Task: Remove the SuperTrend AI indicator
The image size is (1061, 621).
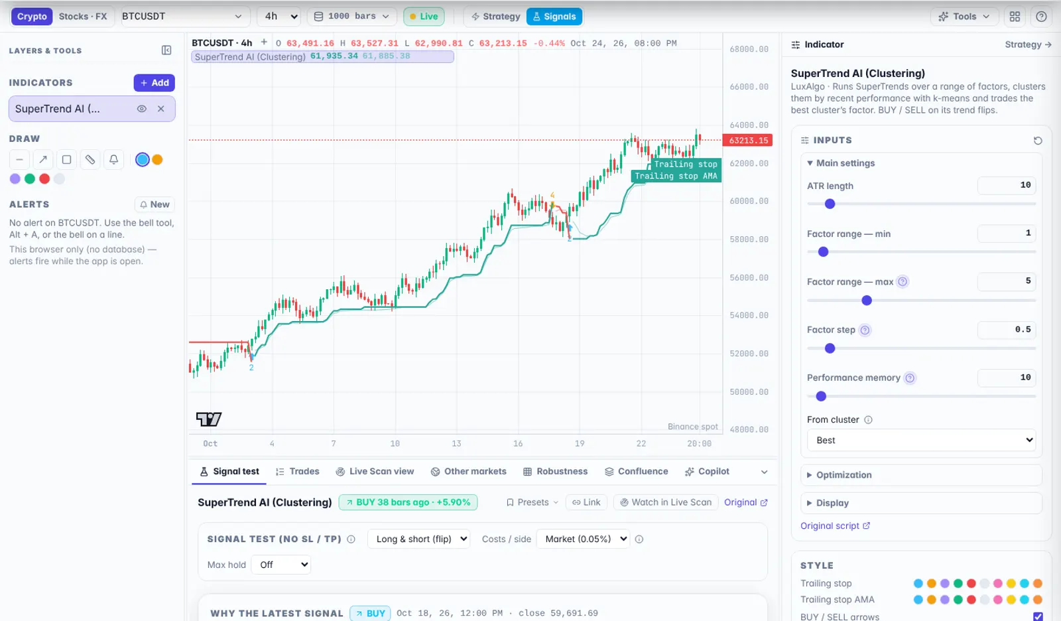Action: click(160, 109)
